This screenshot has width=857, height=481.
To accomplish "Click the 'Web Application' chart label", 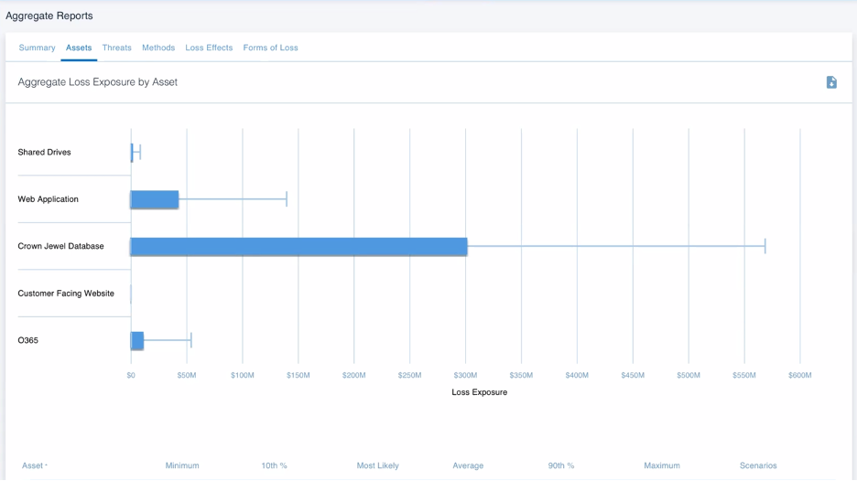I will 49,199.
